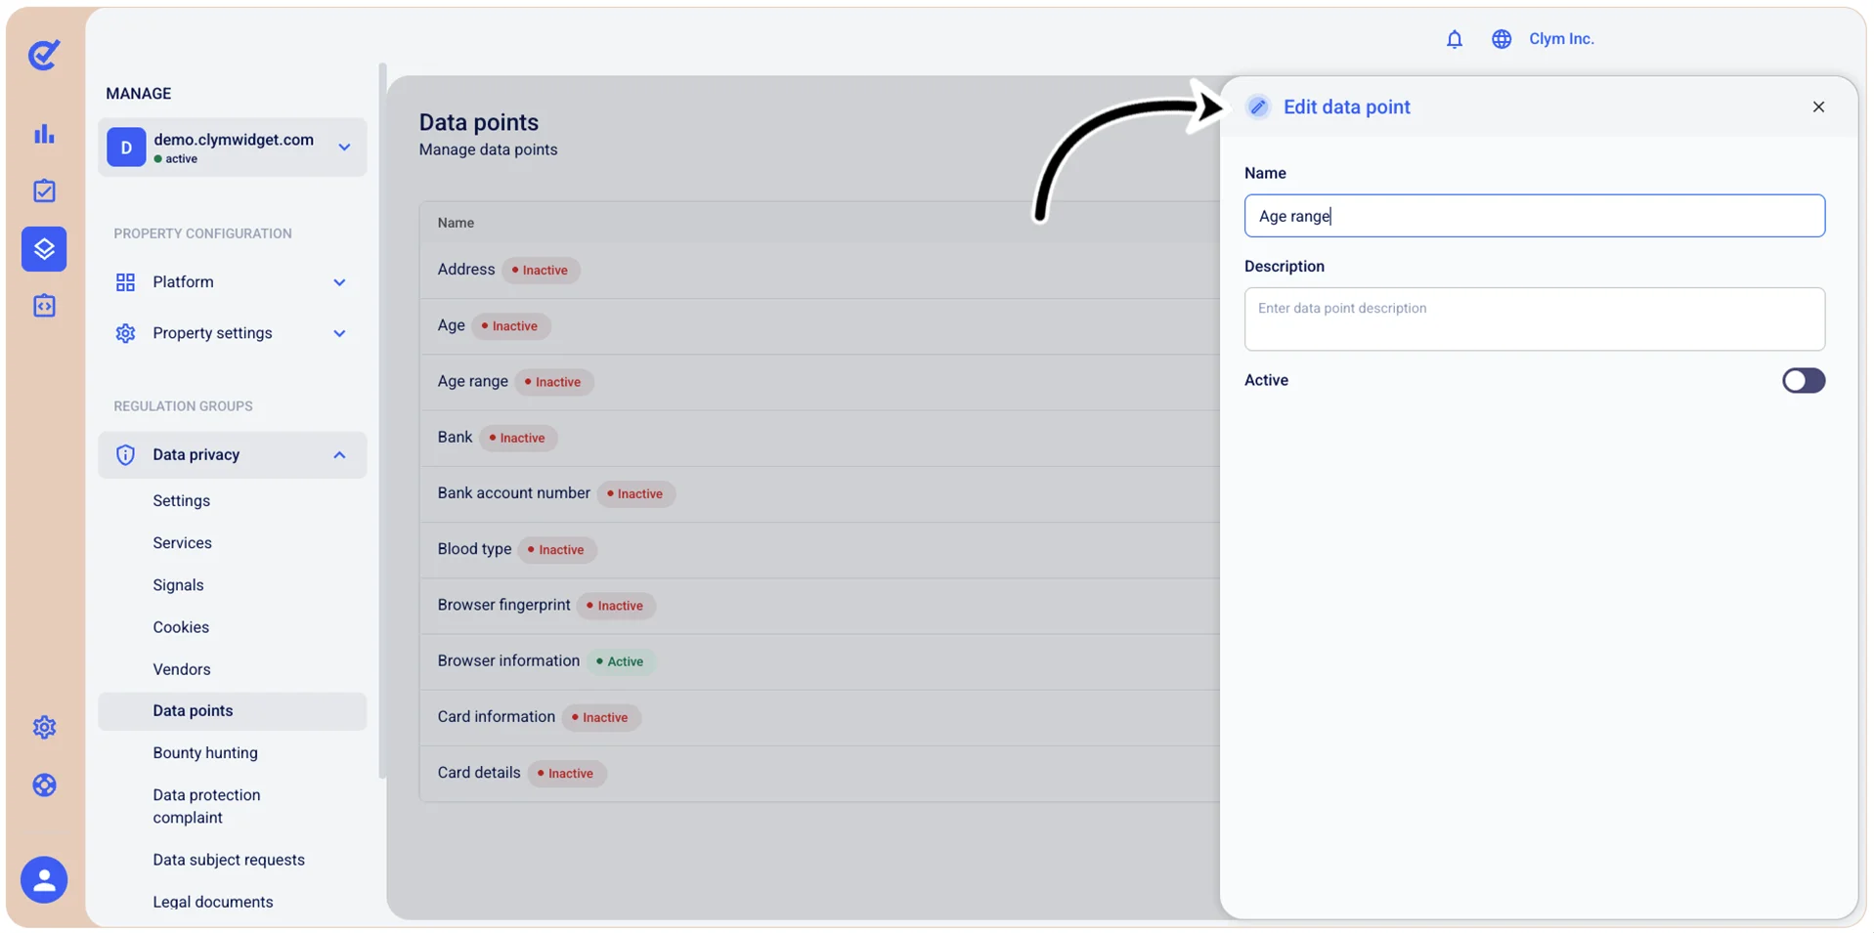Screen dimensions: 1874x933
Task: Click the sidebar vertical scrollbar
Action: click(x=382, y=420)
